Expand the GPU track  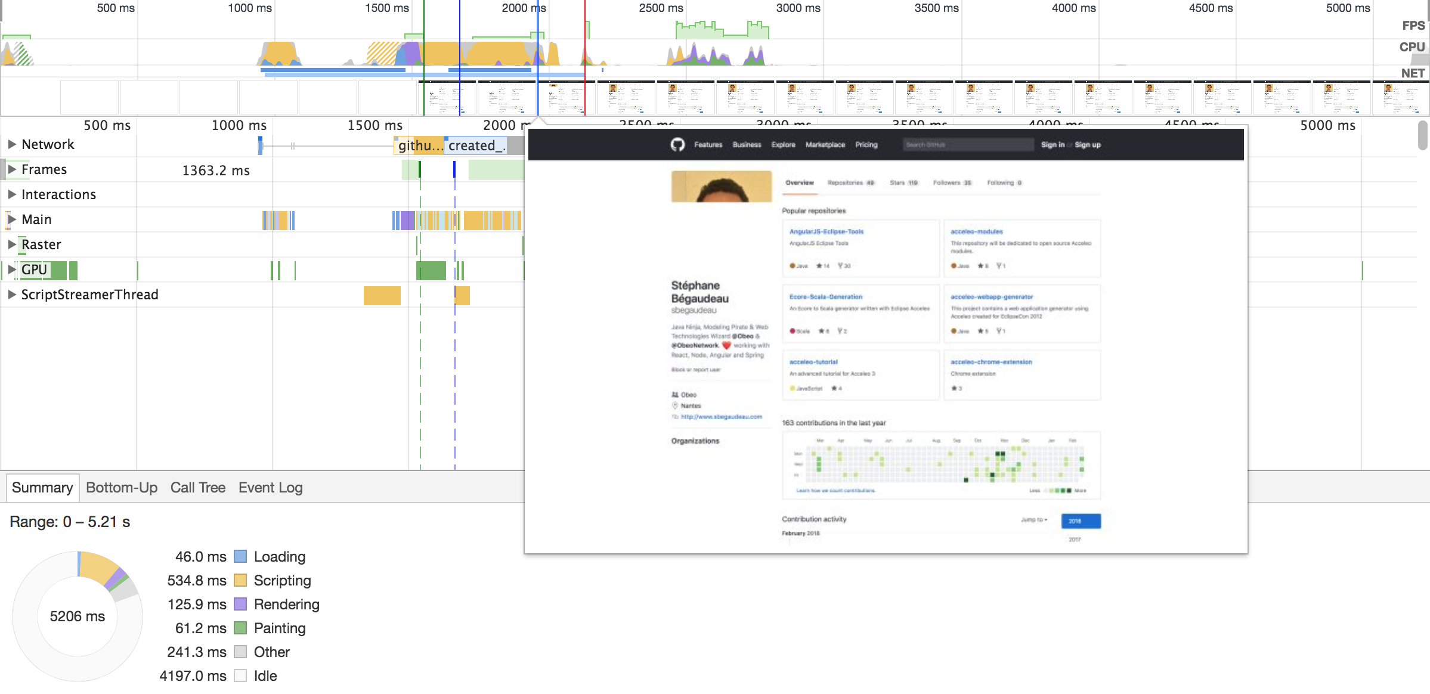(x=12, y=269)
